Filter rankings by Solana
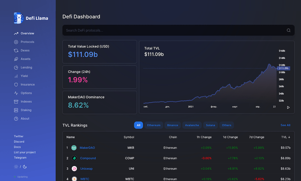Screen dimensions: 301x181 pos(210,125)
